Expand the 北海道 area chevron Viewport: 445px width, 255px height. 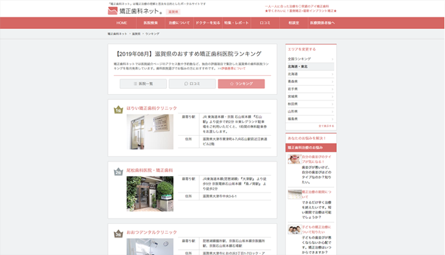(332, 74)
